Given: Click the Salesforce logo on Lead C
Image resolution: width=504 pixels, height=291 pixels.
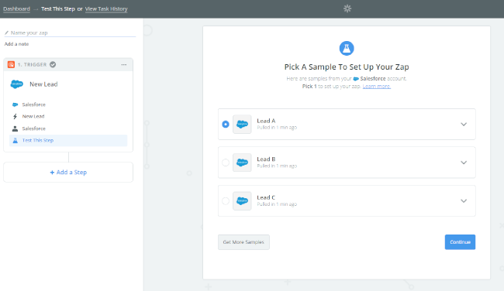Looking at the screenshot, I should (242, 201).
